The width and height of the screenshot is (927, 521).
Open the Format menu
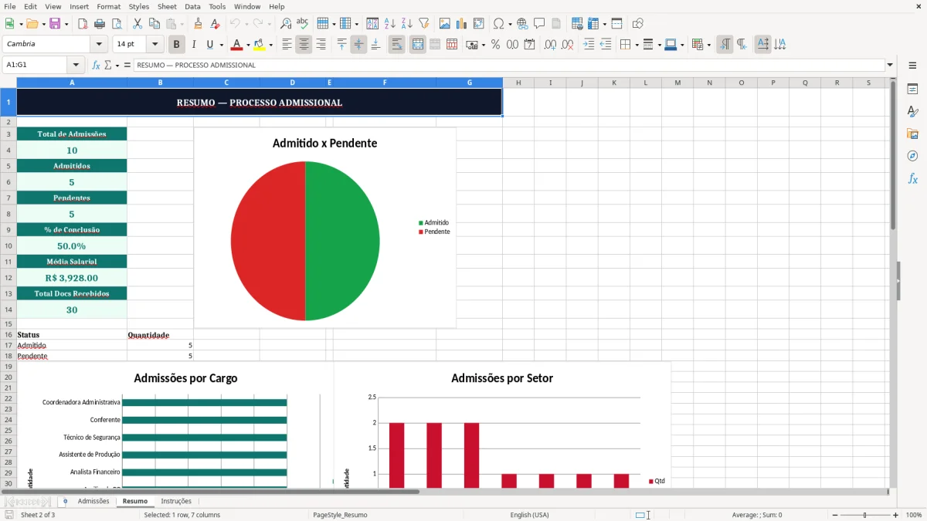[x=109, y=6]
